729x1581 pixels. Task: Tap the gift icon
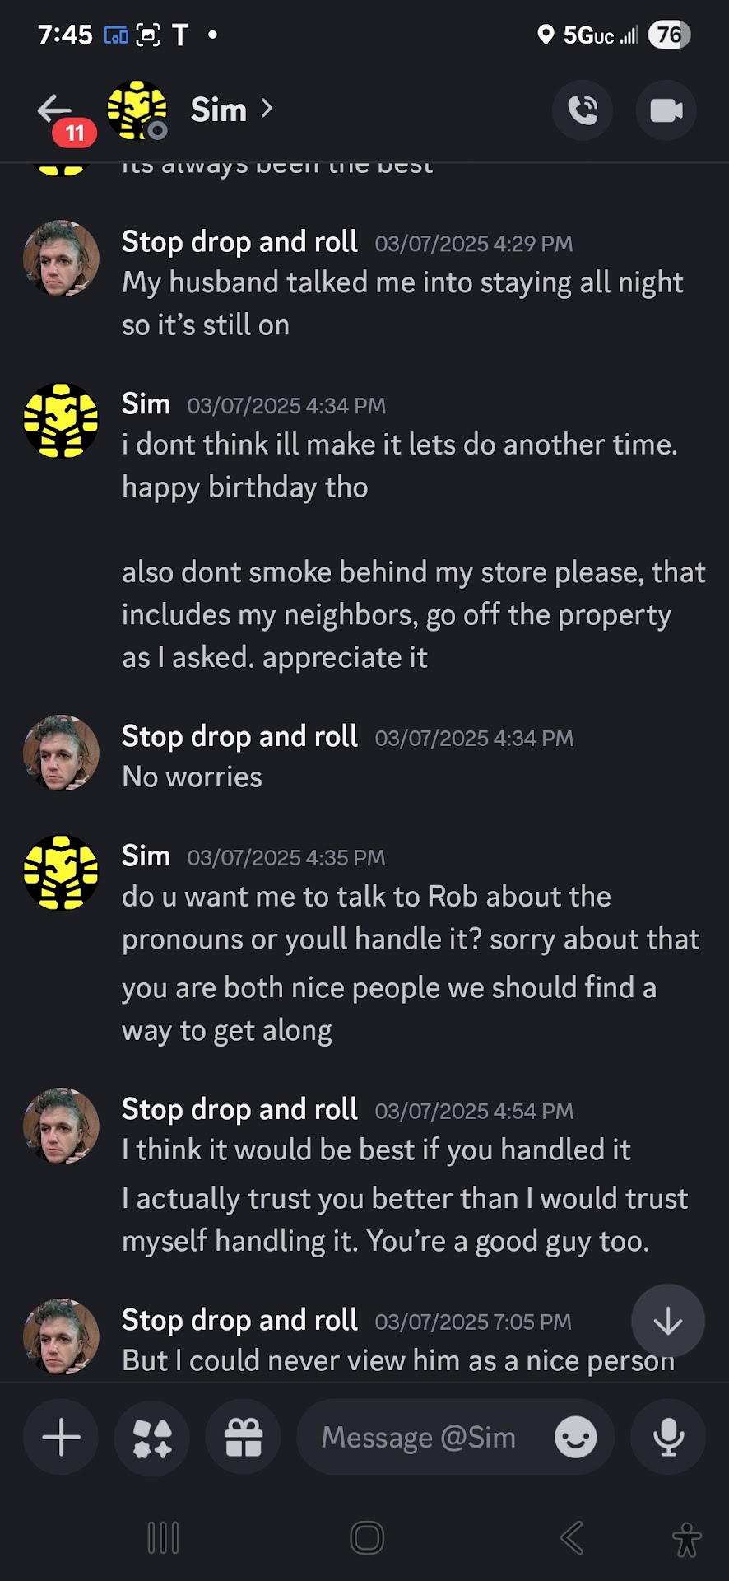click(x=244, y=1437)
